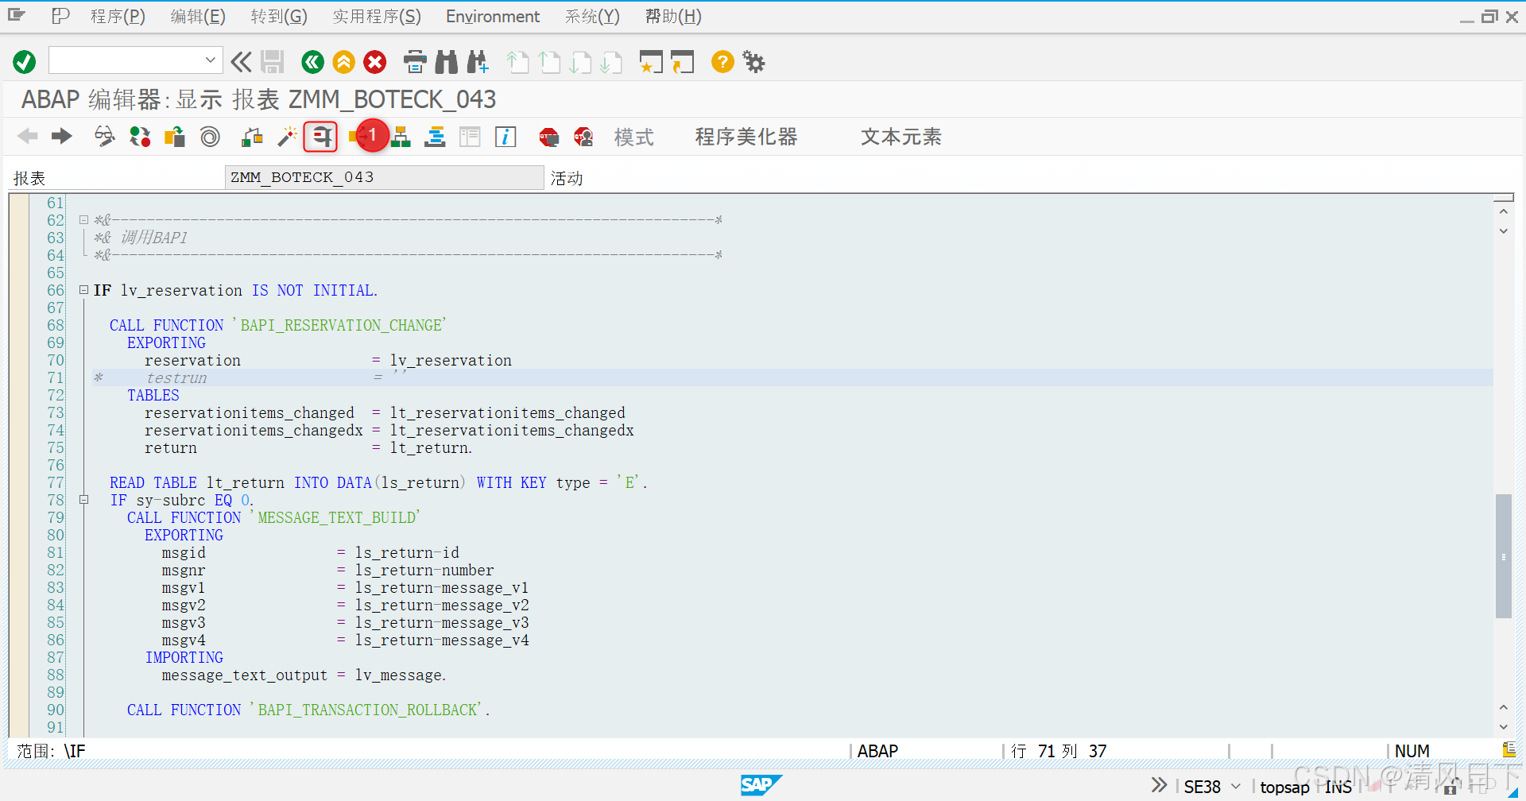Viewport: 1526px width, 801px height.
Task: Open the command field dropdown
Action: pos(211,60)
